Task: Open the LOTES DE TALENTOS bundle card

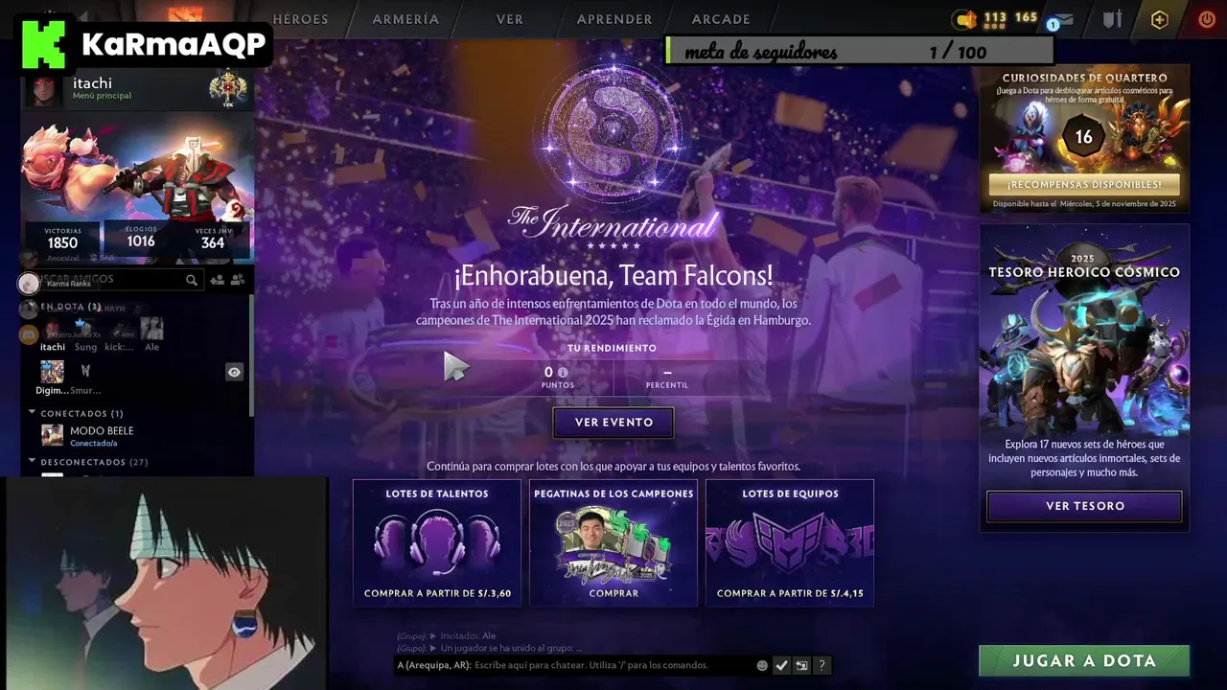Action: [437, 542]
